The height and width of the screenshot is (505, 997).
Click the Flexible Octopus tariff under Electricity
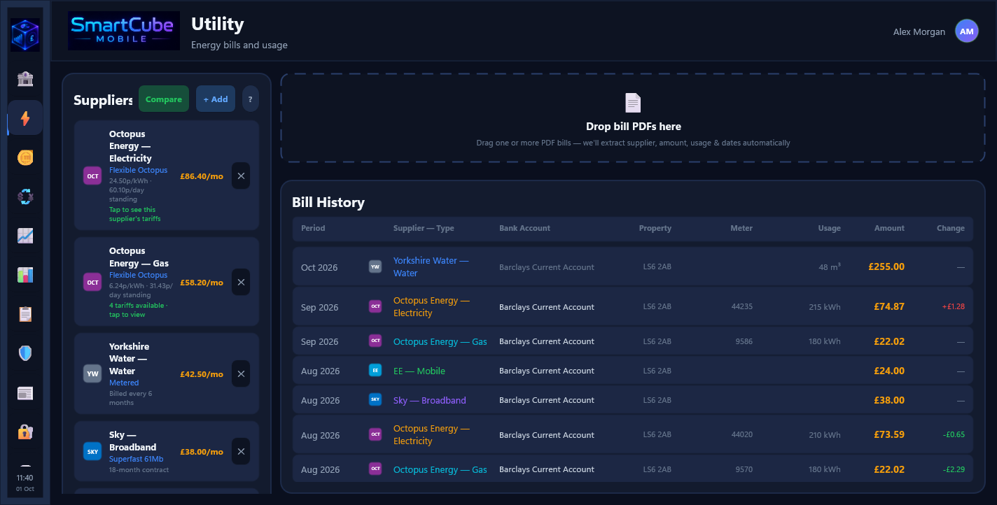click(x=138, y=170)
